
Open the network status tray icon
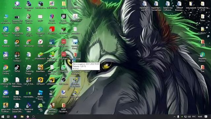click(186, 117)
